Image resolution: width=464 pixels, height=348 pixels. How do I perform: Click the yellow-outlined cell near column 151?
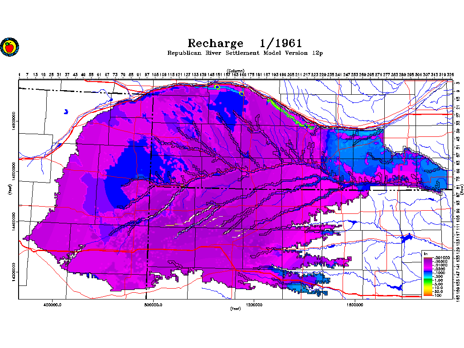pyautogui.click(x=217, y=87)
